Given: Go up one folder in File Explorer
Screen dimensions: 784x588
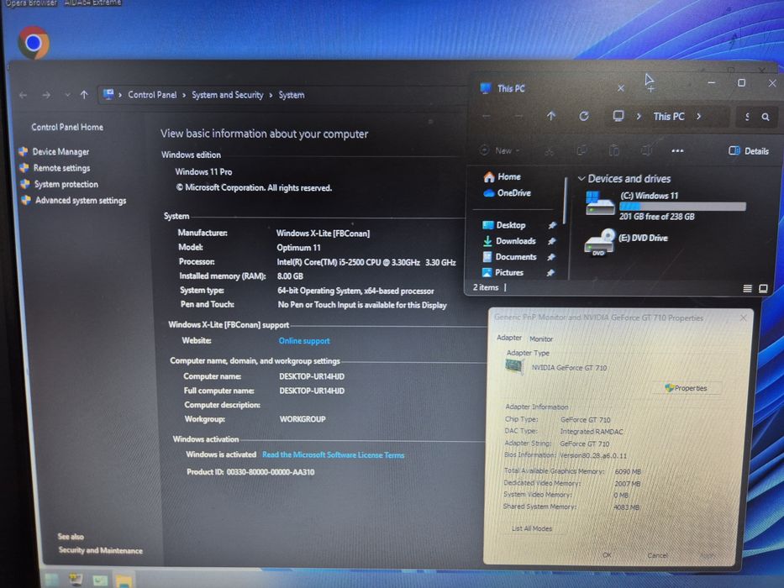Looking at the screenshot, I should pos(551,116).
